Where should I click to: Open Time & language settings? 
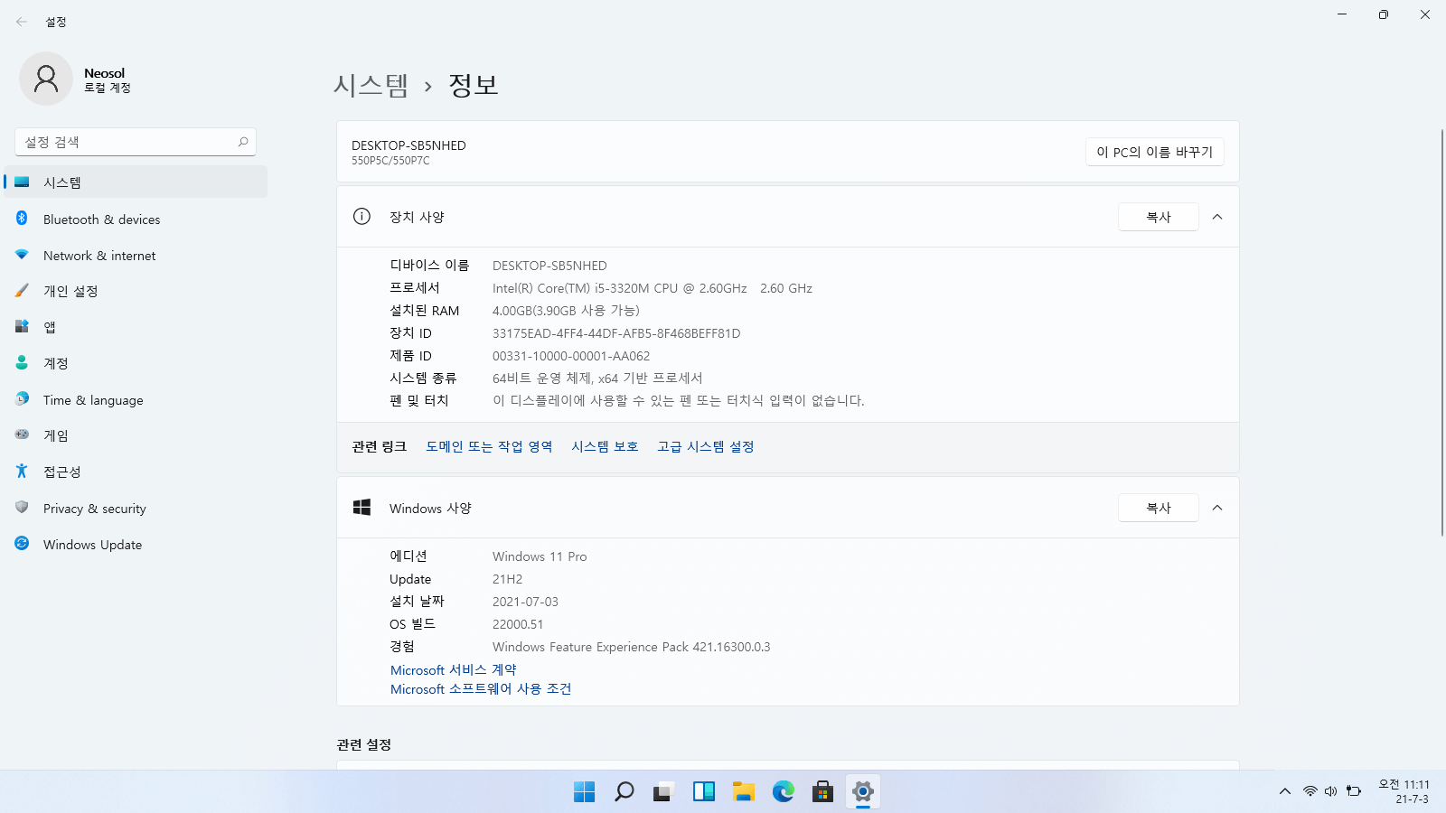tap(136, 399)
